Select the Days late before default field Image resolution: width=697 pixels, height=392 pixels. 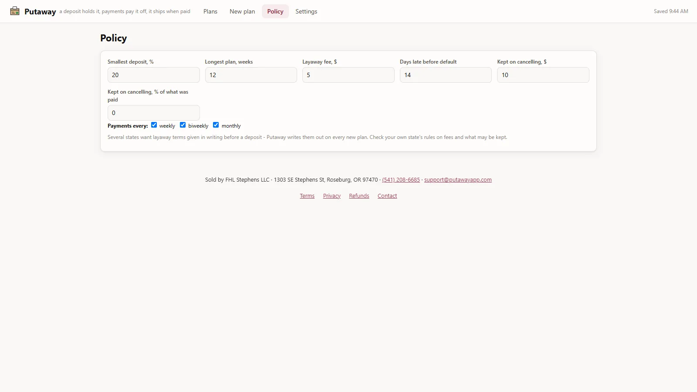tap(446, 75)
